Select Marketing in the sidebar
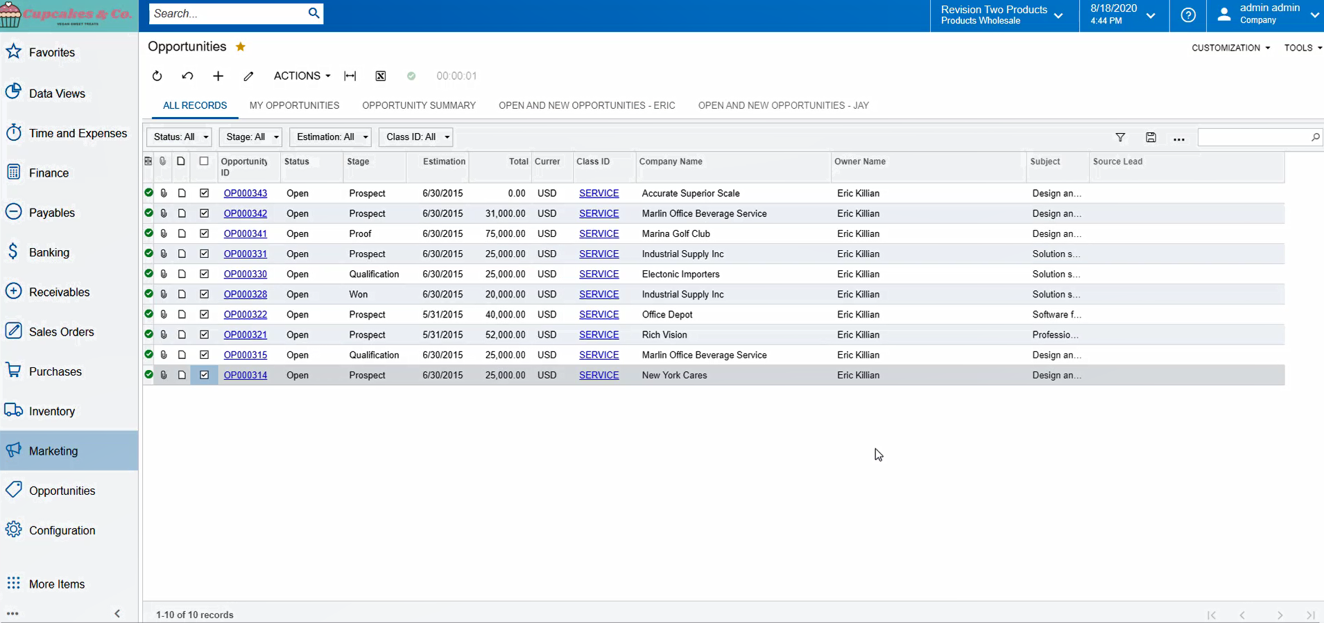Image resolution: width=1324 pixels, height=623 pixels. pos(69,450)
